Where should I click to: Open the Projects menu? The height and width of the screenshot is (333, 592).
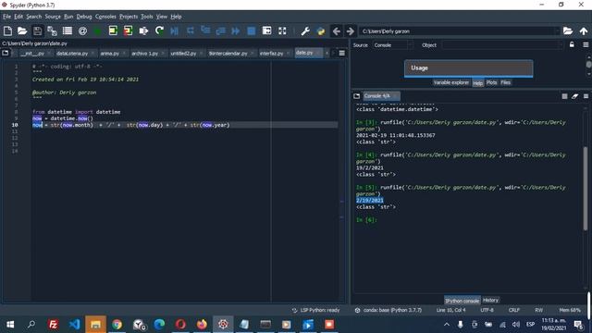tap(129, 17)
